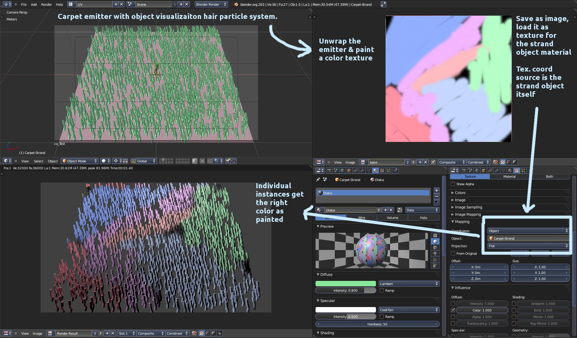Open the World properties tab

[x=342, y=171]
